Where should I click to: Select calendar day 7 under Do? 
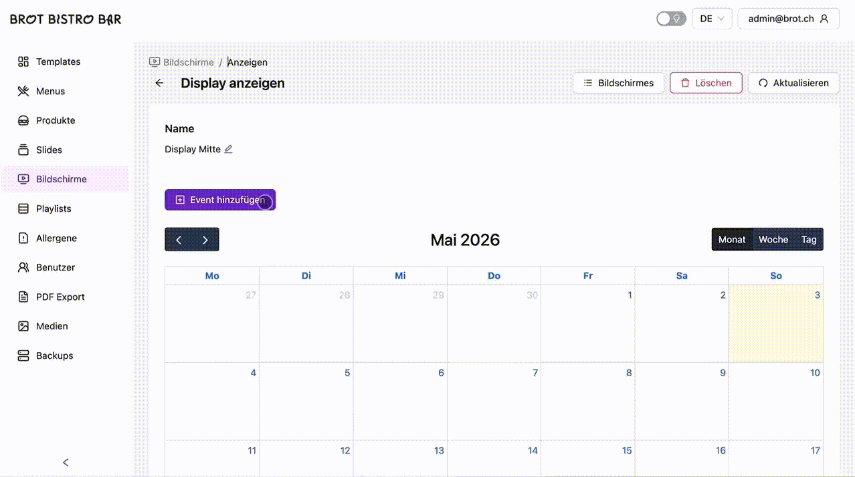[494, 402]
